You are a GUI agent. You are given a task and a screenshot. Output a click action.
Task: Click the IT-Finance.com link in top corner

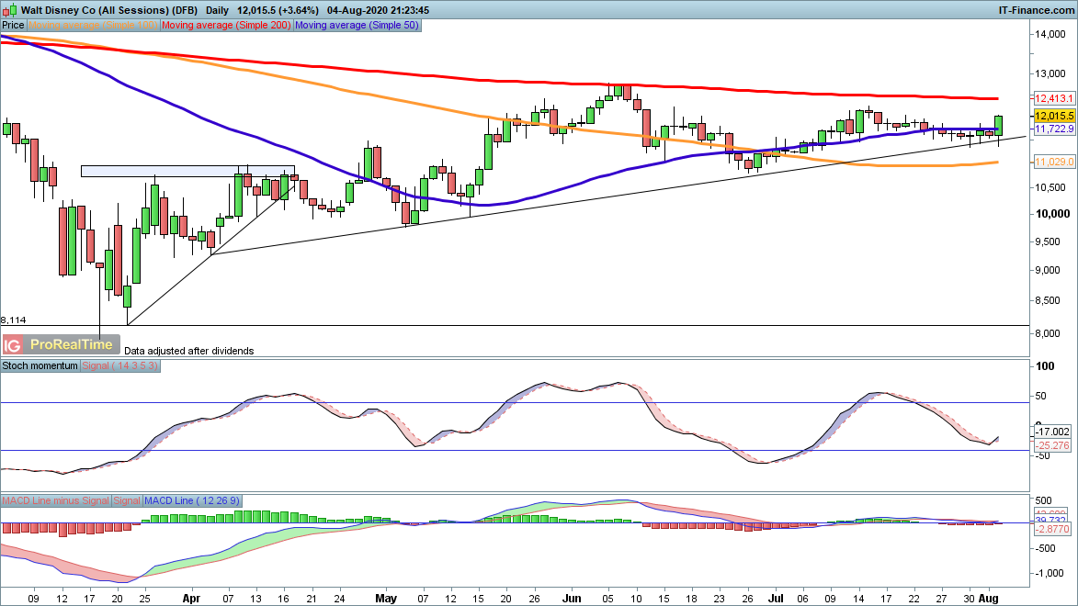point(1036,9)
